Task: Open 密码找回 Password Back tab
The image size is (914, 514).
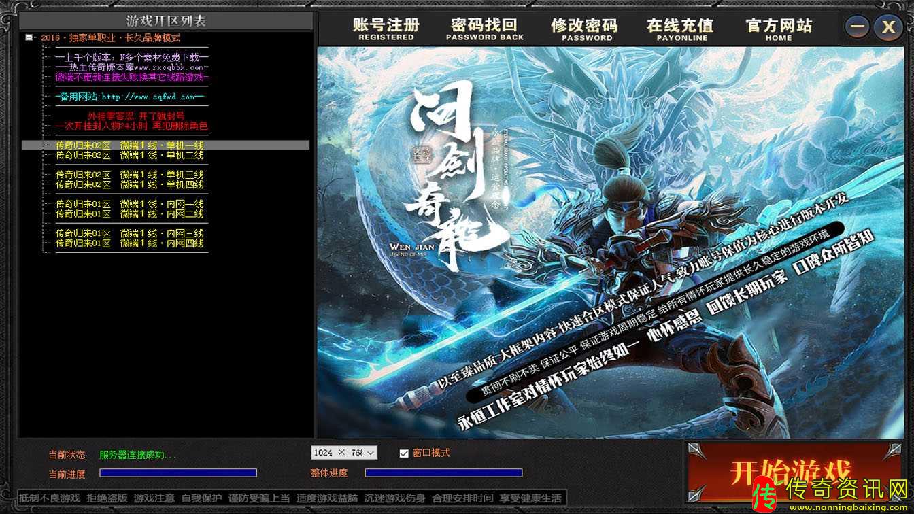Action: tap(484, 29)
